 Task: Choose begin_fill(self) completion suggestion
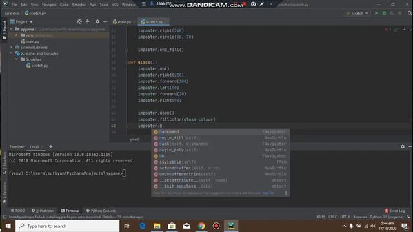click(x=220, y=138)
